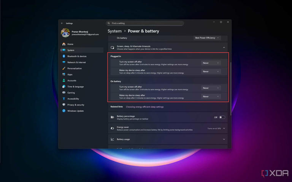Open Best Power Efficiency dropdown
This screenshot has width=292, height=182.
pyautogui.click(x=207, y=38)
